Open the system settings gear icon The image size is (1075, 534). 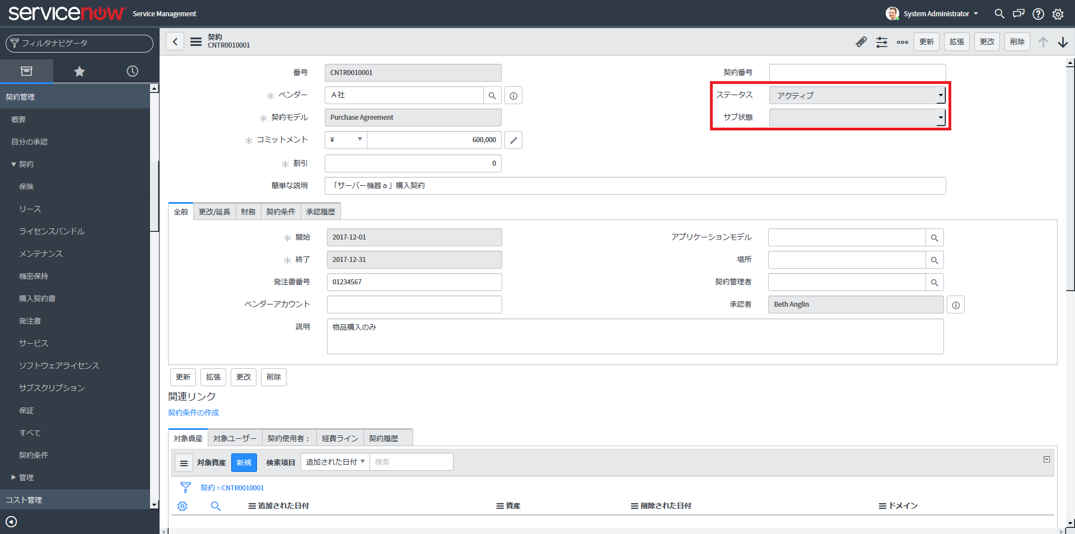coord(1058,13)
